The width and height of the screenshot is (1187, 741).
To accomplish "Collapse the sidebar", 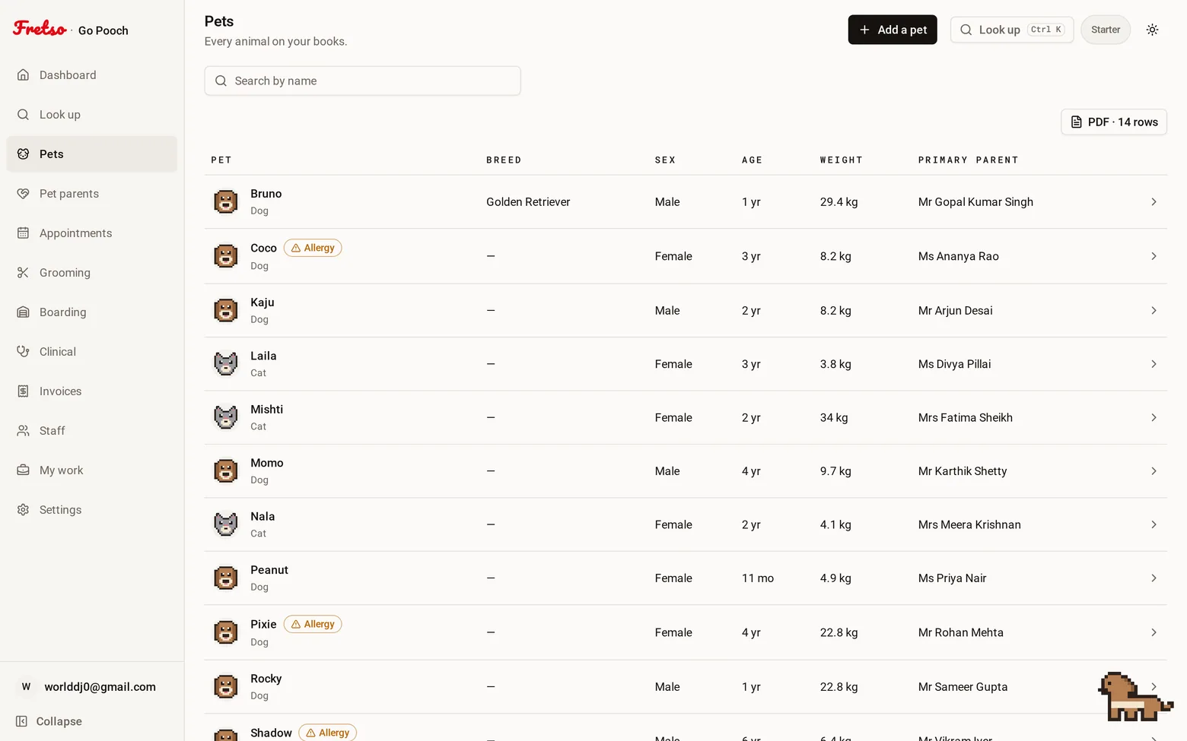I will (49, 721).
